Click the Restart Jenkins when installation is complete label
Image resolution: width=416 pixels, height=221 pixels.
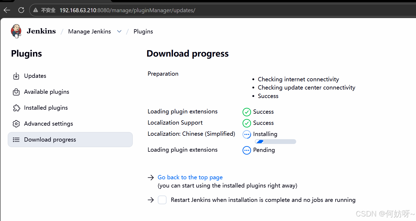click(x=263, y=200)
